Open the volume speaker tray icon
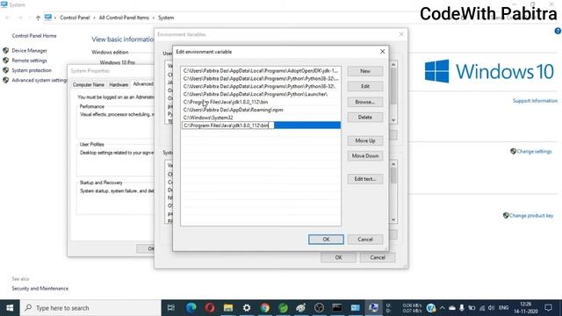 point(492,308)
